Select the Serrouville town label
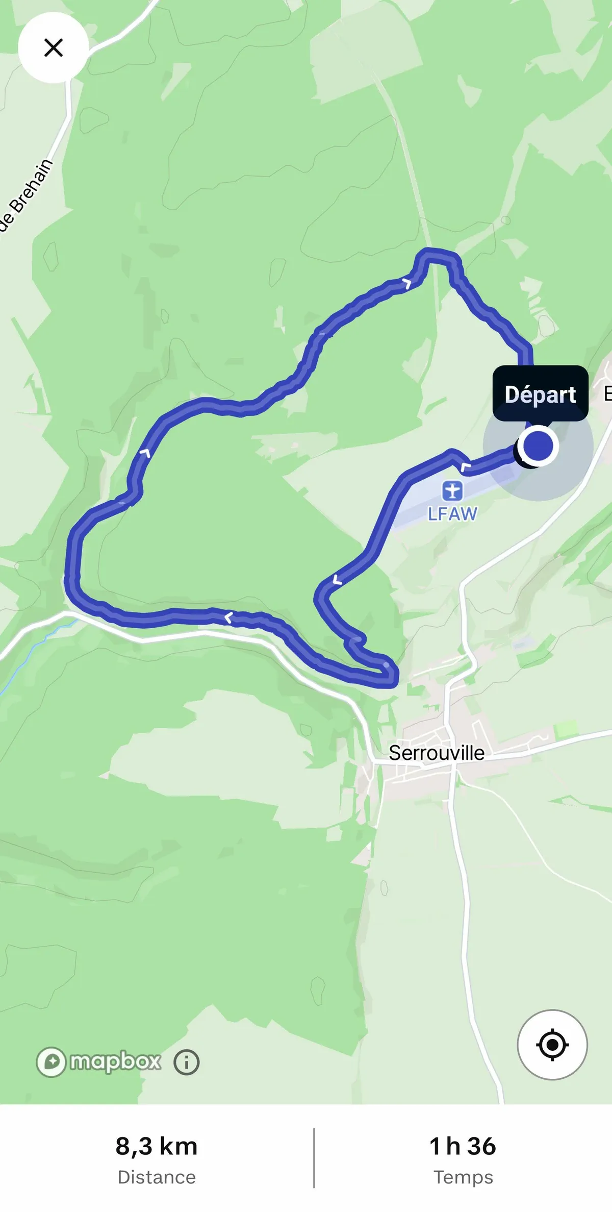 point(437,753)
